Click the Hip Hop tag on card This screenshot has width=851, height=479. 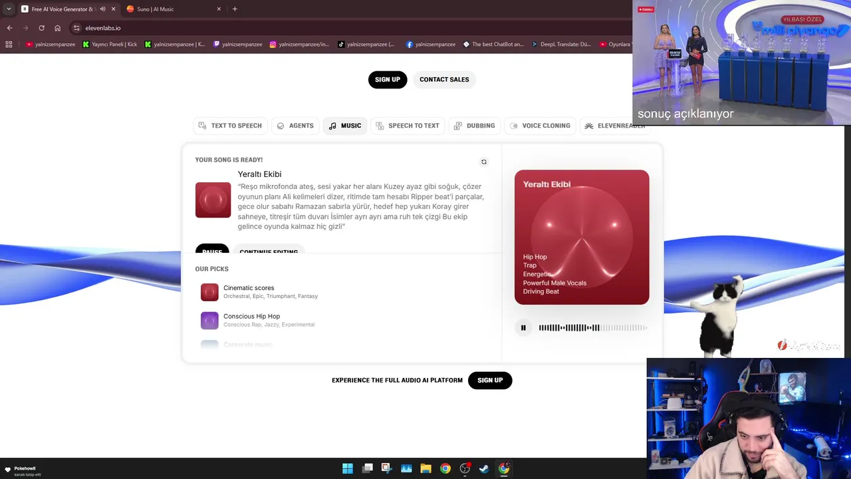(535, 257)
